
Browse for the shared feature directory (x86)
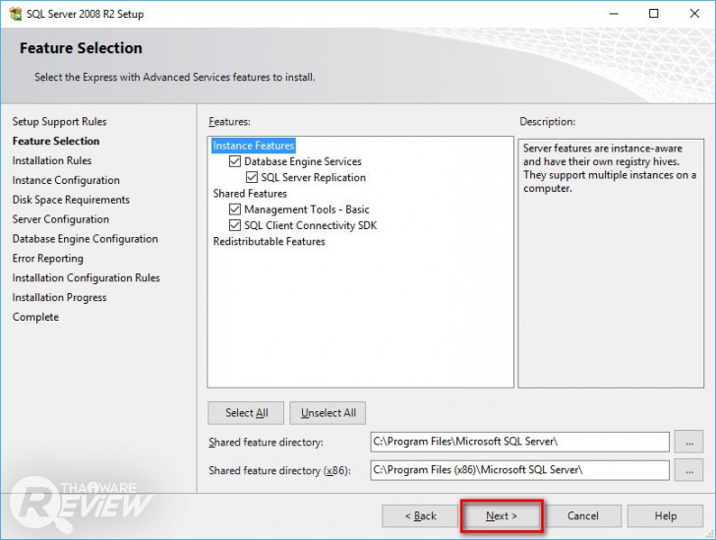(x=689, y=470)
